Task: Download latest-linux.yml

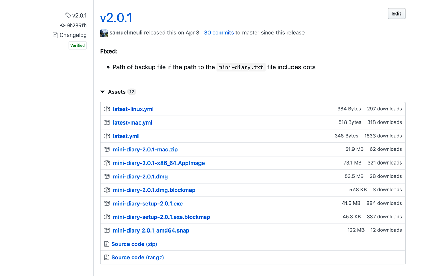Action: tap(133, 109)
